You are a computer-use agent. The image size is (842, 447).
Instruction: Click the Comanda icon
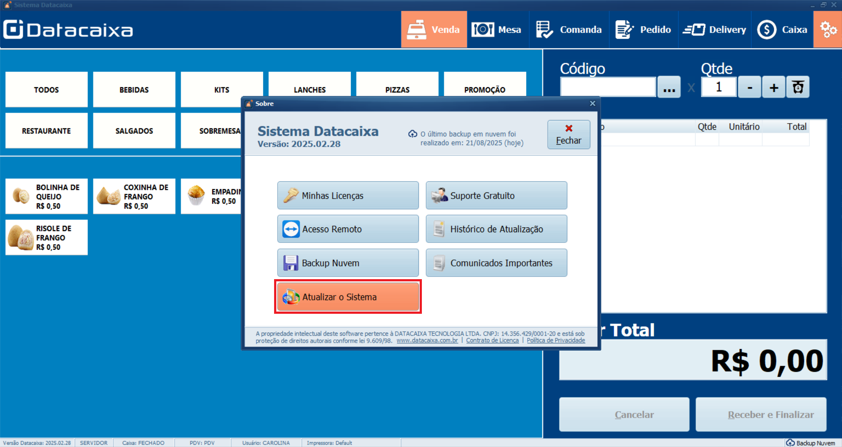click(544, 29)
